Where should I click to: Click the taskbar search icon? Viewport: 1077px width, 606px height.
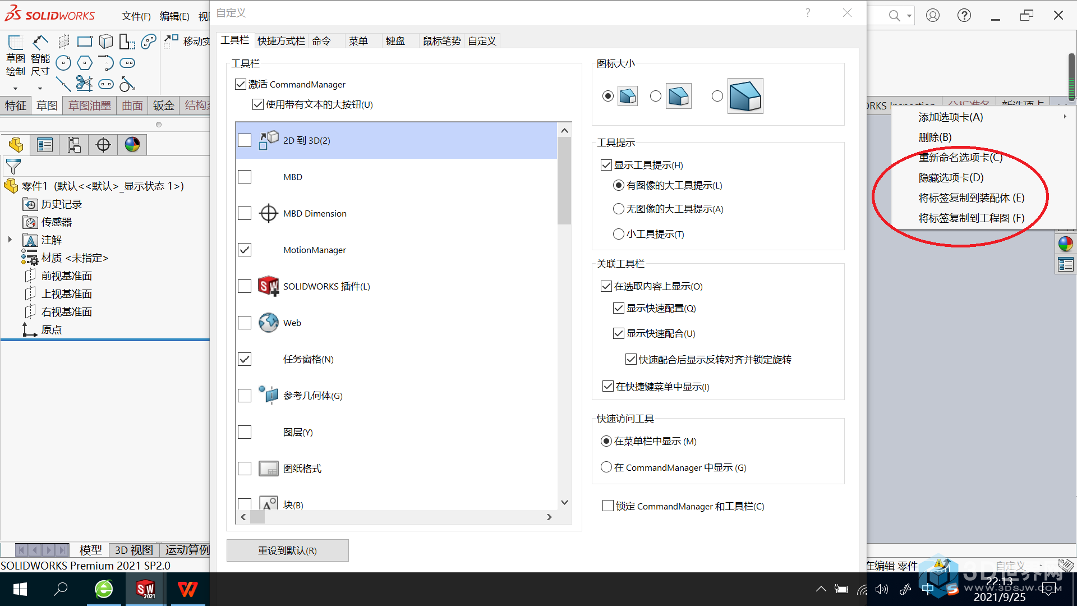(x=61, y=589)
